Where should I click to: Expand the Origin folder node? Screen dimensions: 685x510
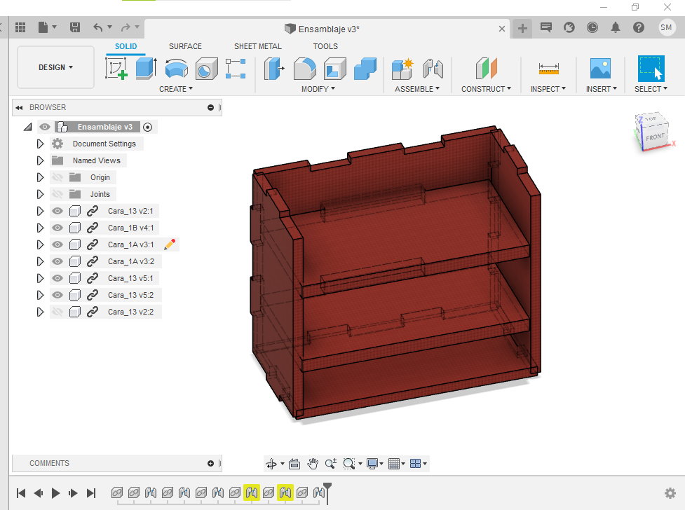tap(40, 177)
